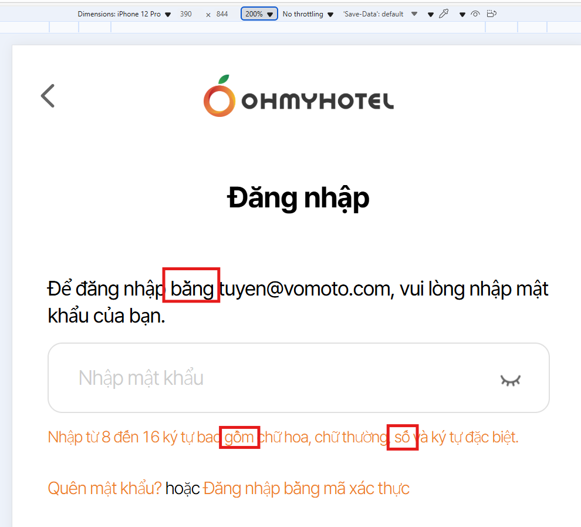Open the Quên mật khẩu? link

(104, 488)
